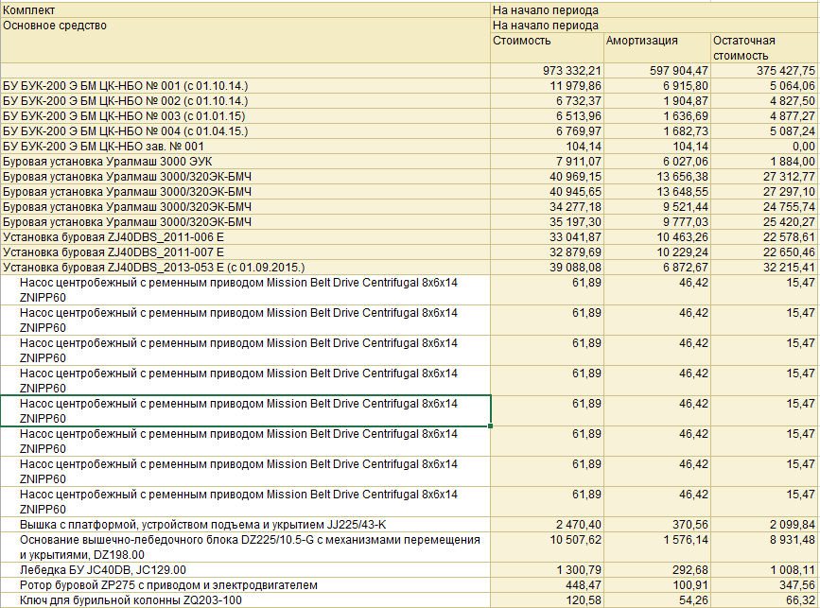
Task: Click amortization value 9 777,03
Action: tap(656, 222)
